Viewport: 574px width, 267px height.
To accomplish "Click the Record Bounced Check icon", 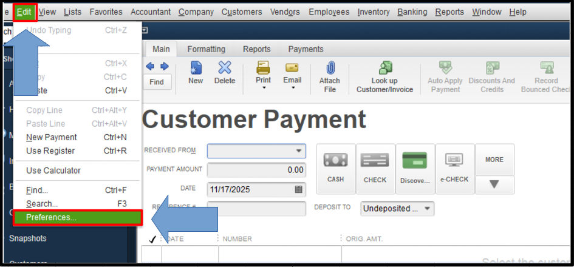I will tap(547, 68).
